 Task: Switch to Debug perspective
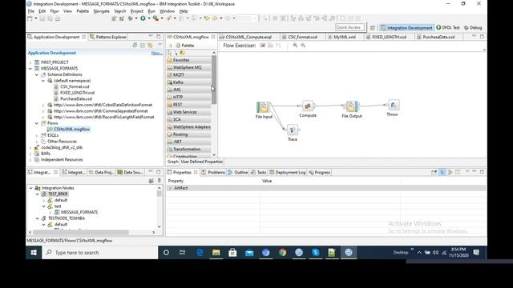point(473,28)
